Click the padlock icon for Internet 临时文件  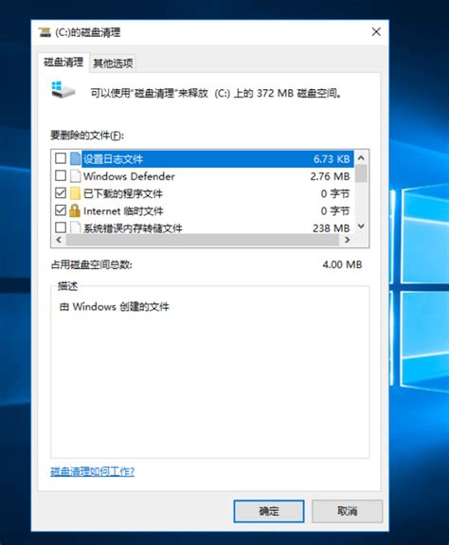[75, 210]
